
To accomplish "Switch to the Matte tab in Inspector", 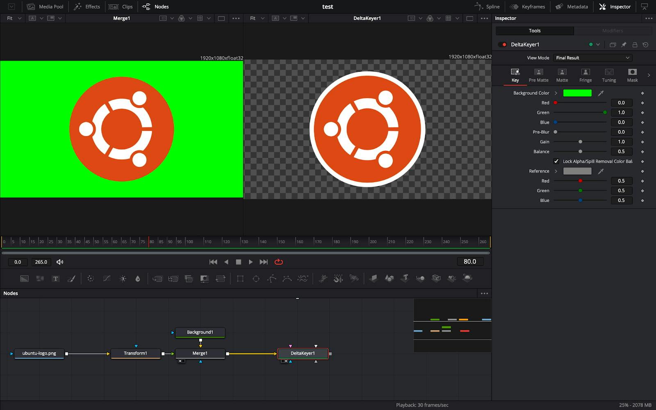I will [562, 75].
